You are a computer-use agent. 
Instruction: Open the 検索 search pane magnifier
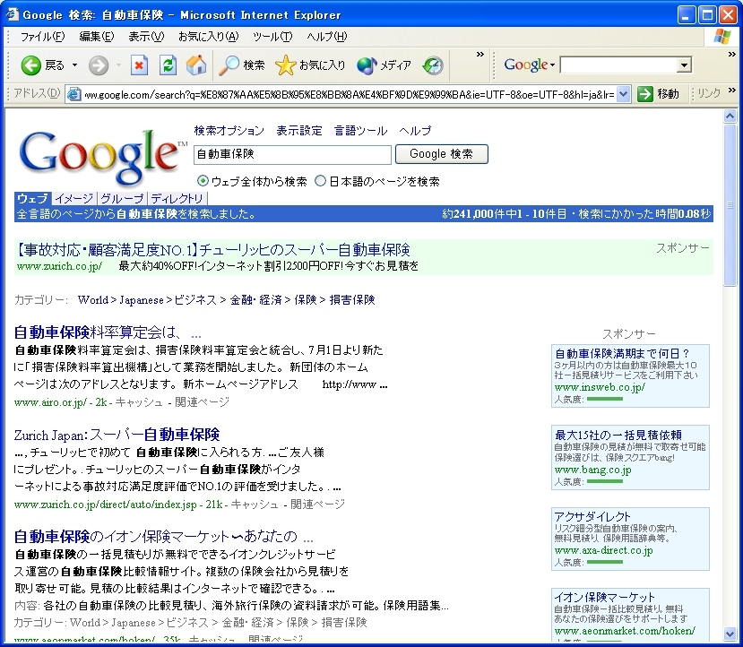(x=229, y=65)
